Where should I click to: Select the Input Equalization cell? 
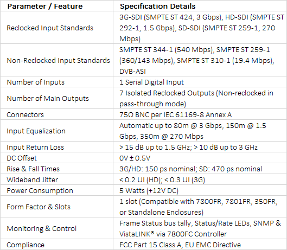pos(57,131)
